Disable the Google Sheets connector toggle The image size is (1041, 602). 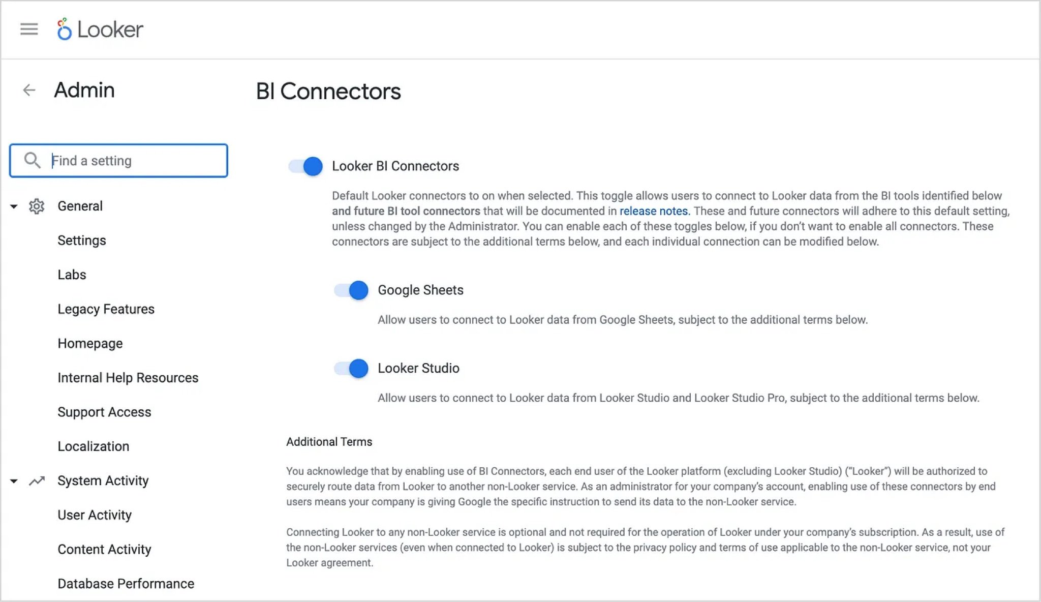[x=351, y=290]
